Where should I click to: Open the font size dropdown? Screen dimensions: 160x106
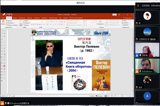coord(45,21)
